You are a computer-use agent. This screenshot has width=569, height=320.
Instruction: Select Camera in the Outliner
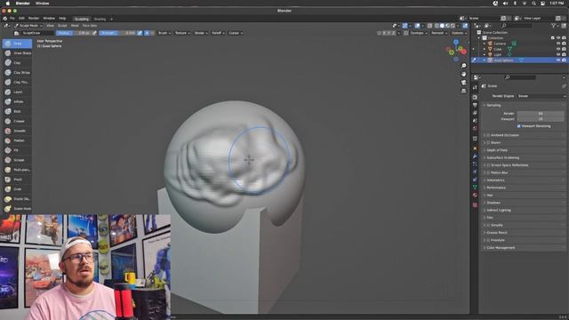click(x=500, y=44)
